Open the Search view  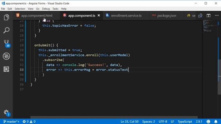coord(6,30)
